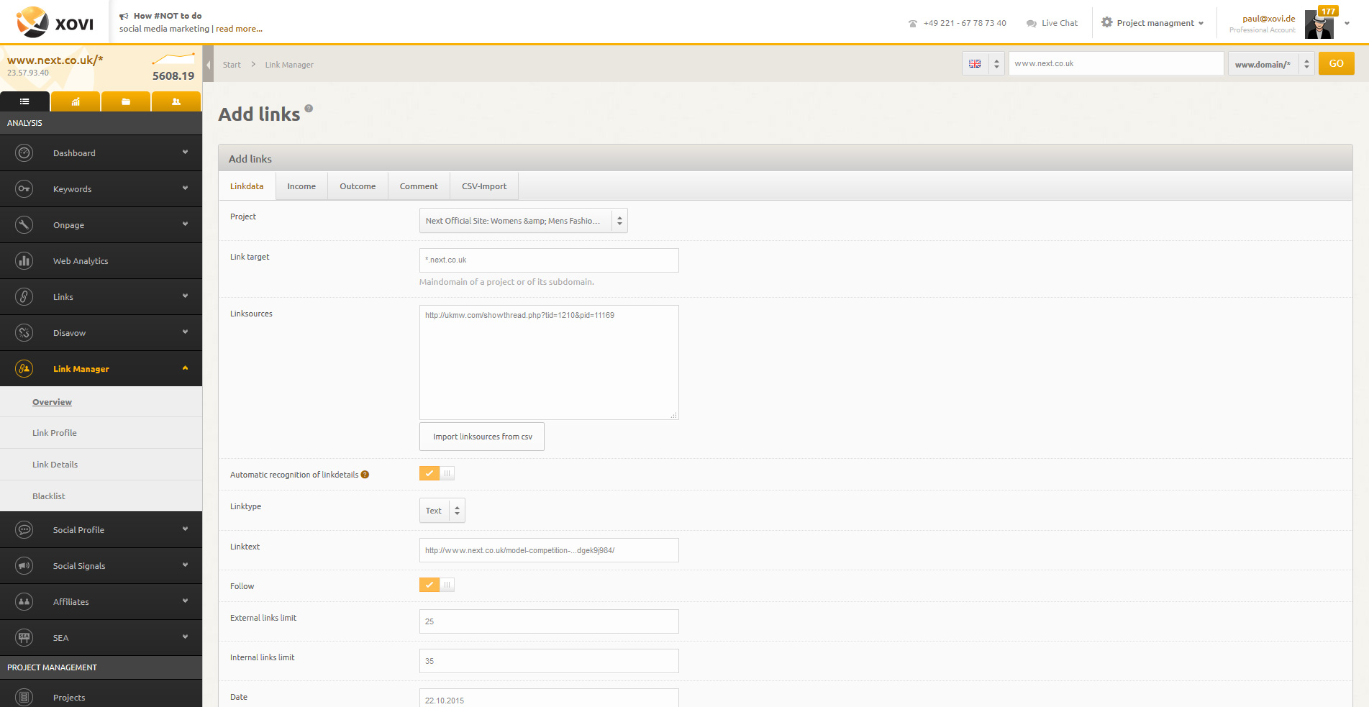
Task: Select the chart sidebar tab icon
Action: (76, 101)
